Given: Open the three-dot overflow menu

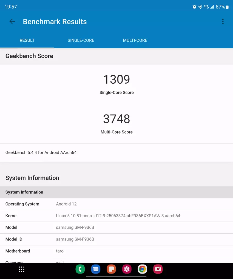Looking at the screenshot, I should (x=223, y=21).
